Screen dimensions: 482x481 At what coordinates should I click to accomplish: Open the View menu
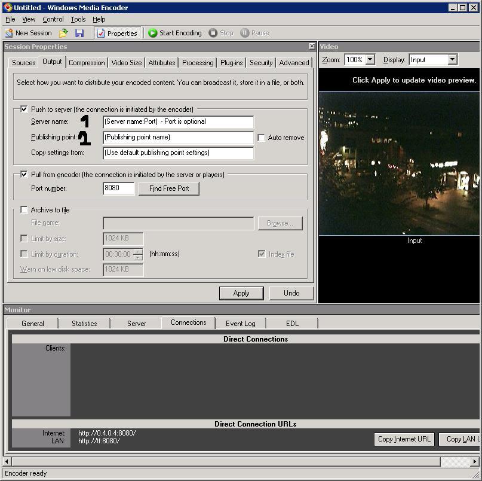click(29, 19)
